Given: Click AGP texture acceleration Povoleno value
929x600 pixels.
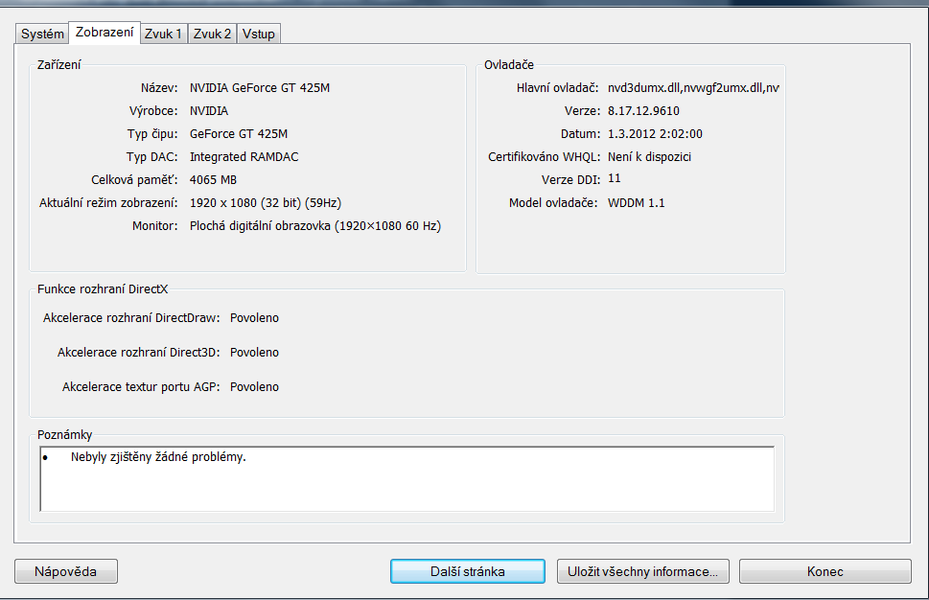Looking at the screenshot, I should click(x=254, y=387).
